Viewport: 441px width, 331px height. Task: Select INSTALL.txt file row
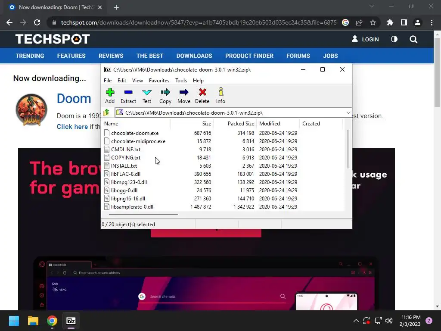click(x=121, y=166)
